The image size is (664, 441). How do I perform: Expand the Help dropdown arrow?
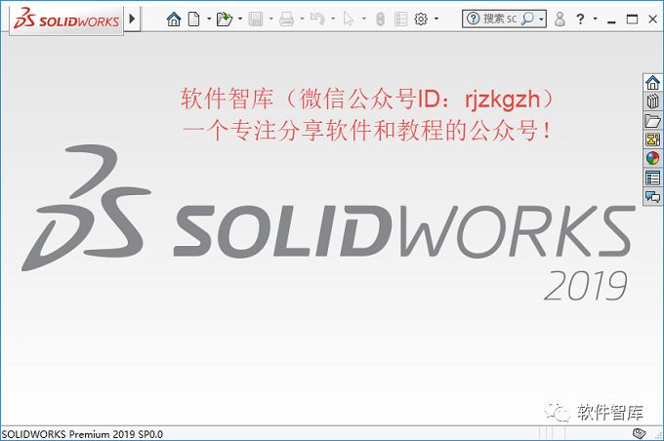point(595,20)
